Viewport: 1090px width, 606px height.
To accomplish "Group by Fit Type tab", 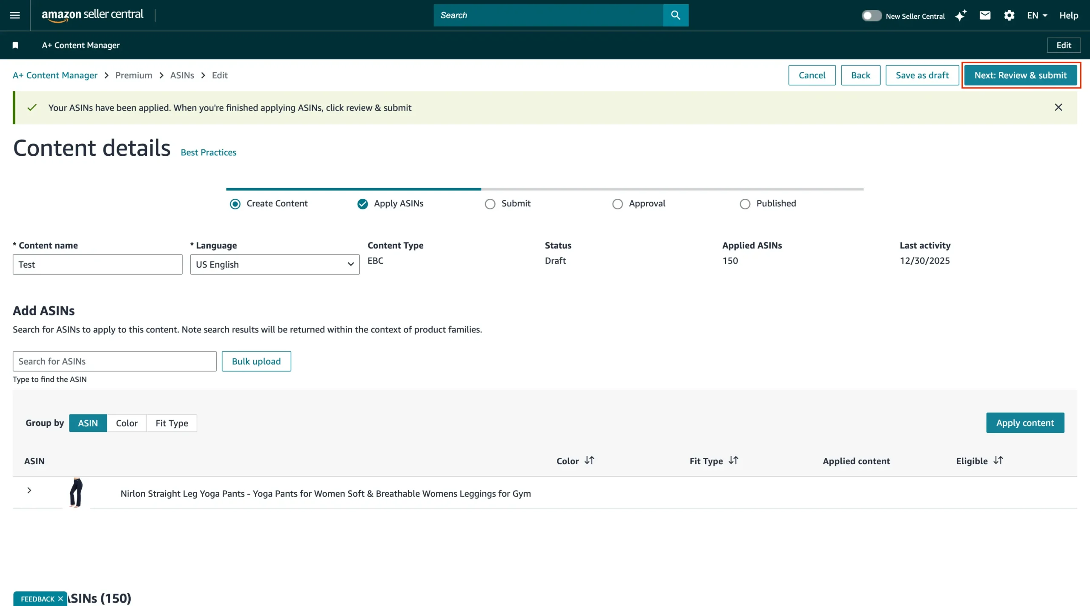I will click(x=172, y=423).
